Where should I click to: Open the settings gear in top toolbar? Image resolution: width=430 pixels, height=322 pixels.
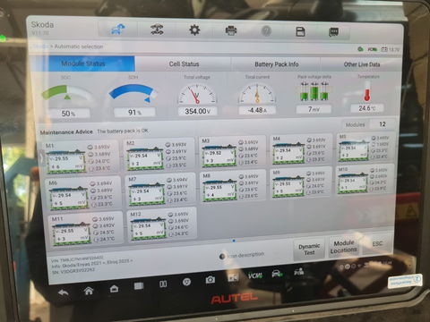point(194,30)
